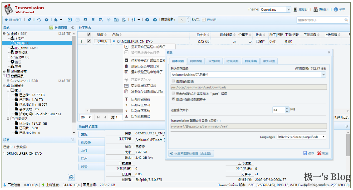The height and width of the screenshot is (190, 353).
Task: Click the default save directory path field
Action: point(246,74)
